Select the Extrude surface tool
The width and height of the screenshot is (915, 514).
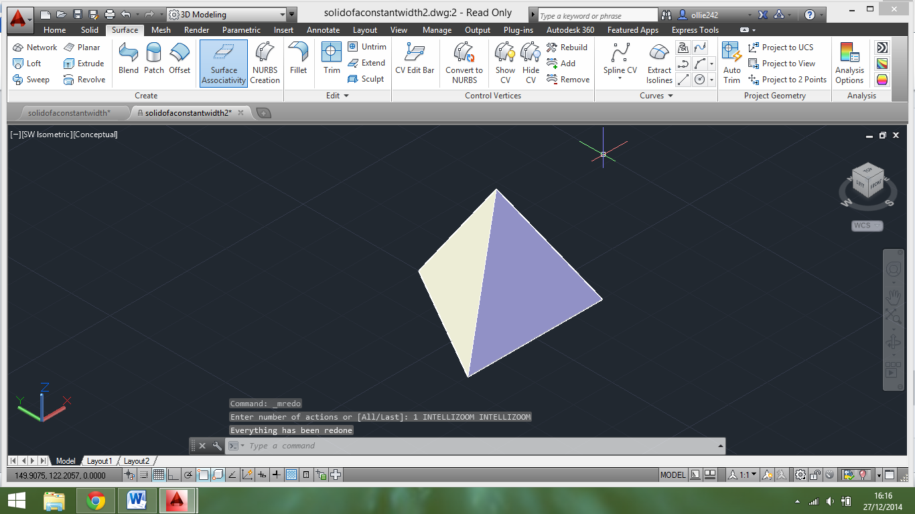pos(84,64)
